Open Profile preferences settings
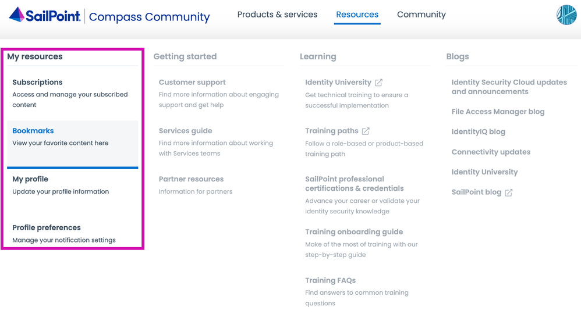 [47, 227]
